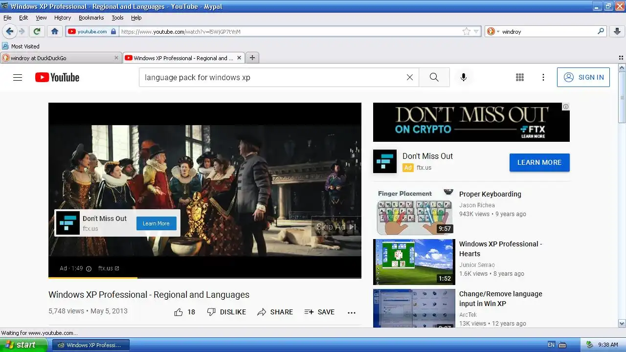The width and height of the screenshot is (626, 352).
Task: Click the SIGN IN button
Action: click(583, 77)
